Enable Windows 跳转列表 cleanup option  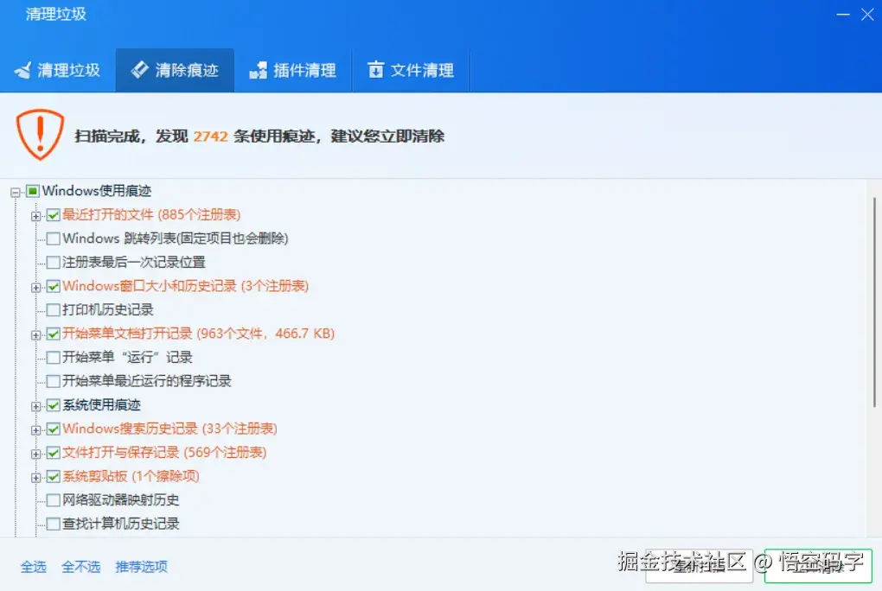53,238
